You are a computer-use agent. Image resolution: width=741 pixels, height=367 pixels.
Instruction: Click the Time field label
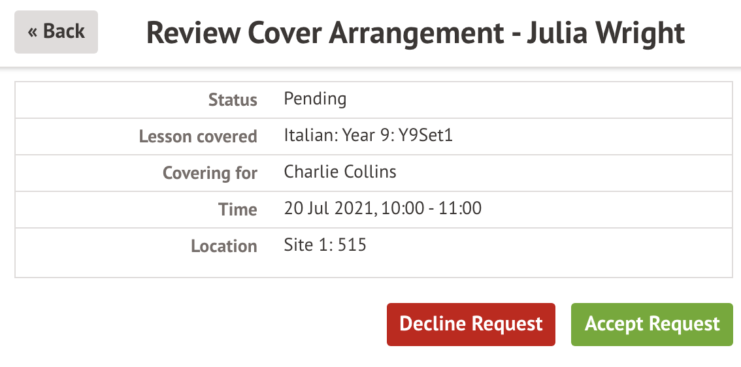(x=238, y=210)
